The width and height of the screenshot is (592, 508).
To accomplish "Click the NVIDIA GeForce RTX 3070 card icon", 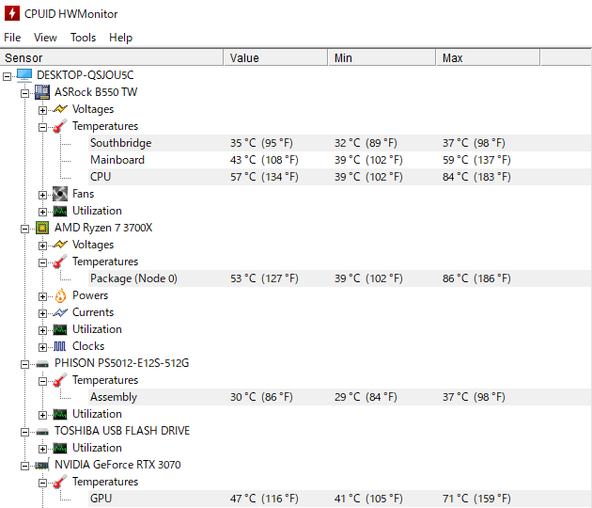I will [x=42, y=465].
